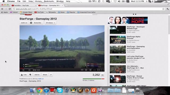Open Spotlight search magnifier icon

pos(166,1)
